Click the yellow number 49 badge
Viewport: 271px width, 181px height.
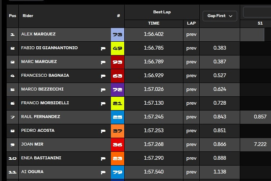(117, 48)
